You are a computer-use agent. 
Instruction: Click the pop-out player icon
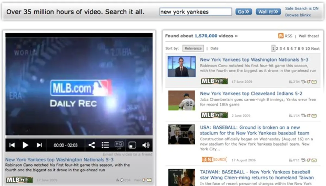pyautogui.click(x=132, y=145)
